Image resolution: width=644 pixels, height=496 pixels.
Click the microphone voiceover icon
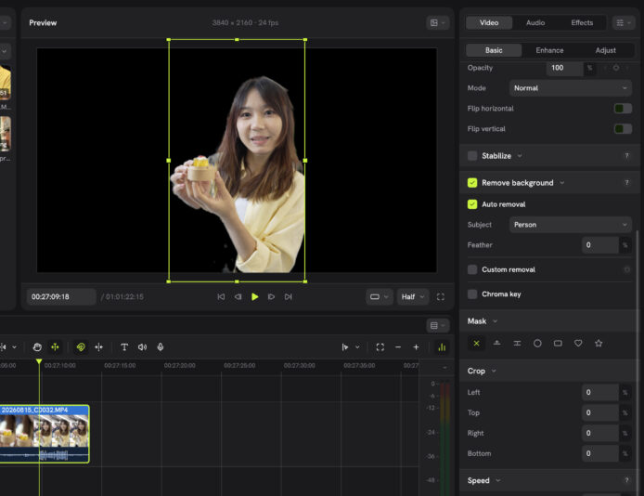pos(161,347)
